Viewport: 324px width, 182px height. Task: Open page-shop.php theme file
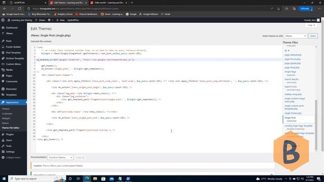point(292,68)
